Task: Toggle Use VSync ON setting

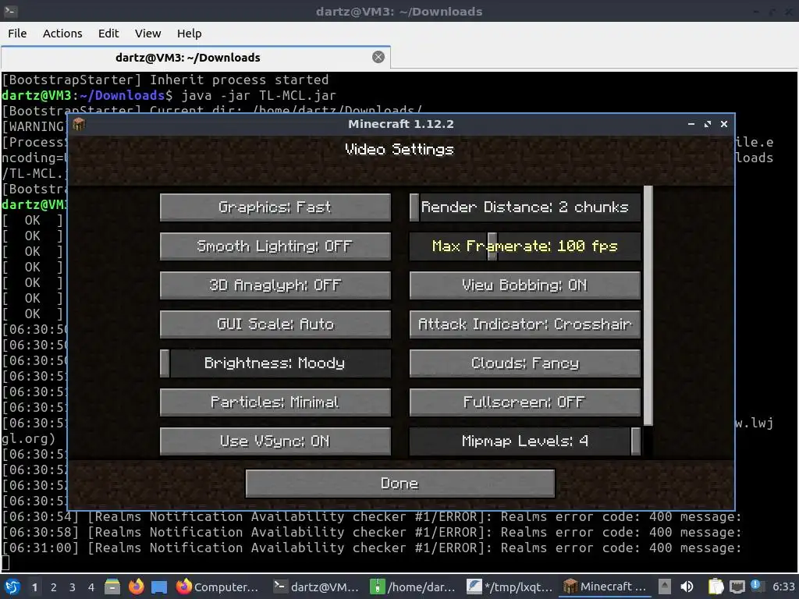Action: 275,441
